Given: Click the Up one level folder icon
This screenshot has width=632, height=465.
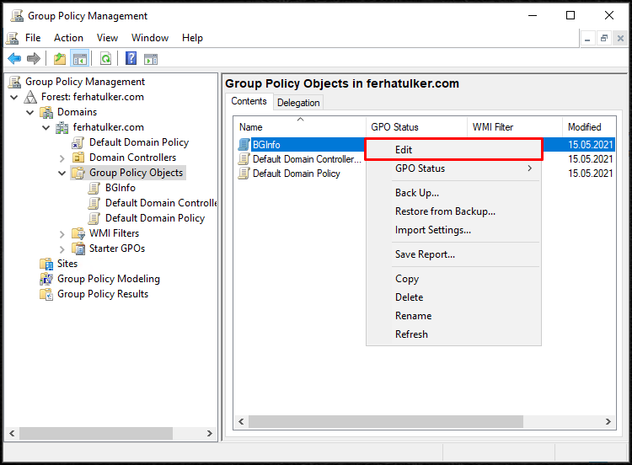Looking at the screenshot, I should click(x=60, y=59).
